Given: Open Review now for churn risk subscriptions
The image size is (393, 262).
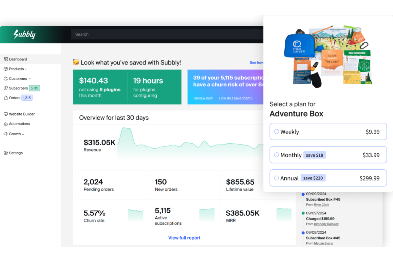Looking at the screenshot, I should pyautogui.click(x=203, y=98).
